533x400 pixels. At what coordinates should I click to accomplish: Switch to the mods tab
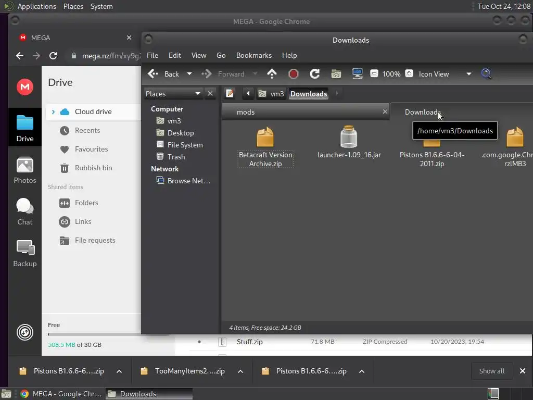pos(305,112)
